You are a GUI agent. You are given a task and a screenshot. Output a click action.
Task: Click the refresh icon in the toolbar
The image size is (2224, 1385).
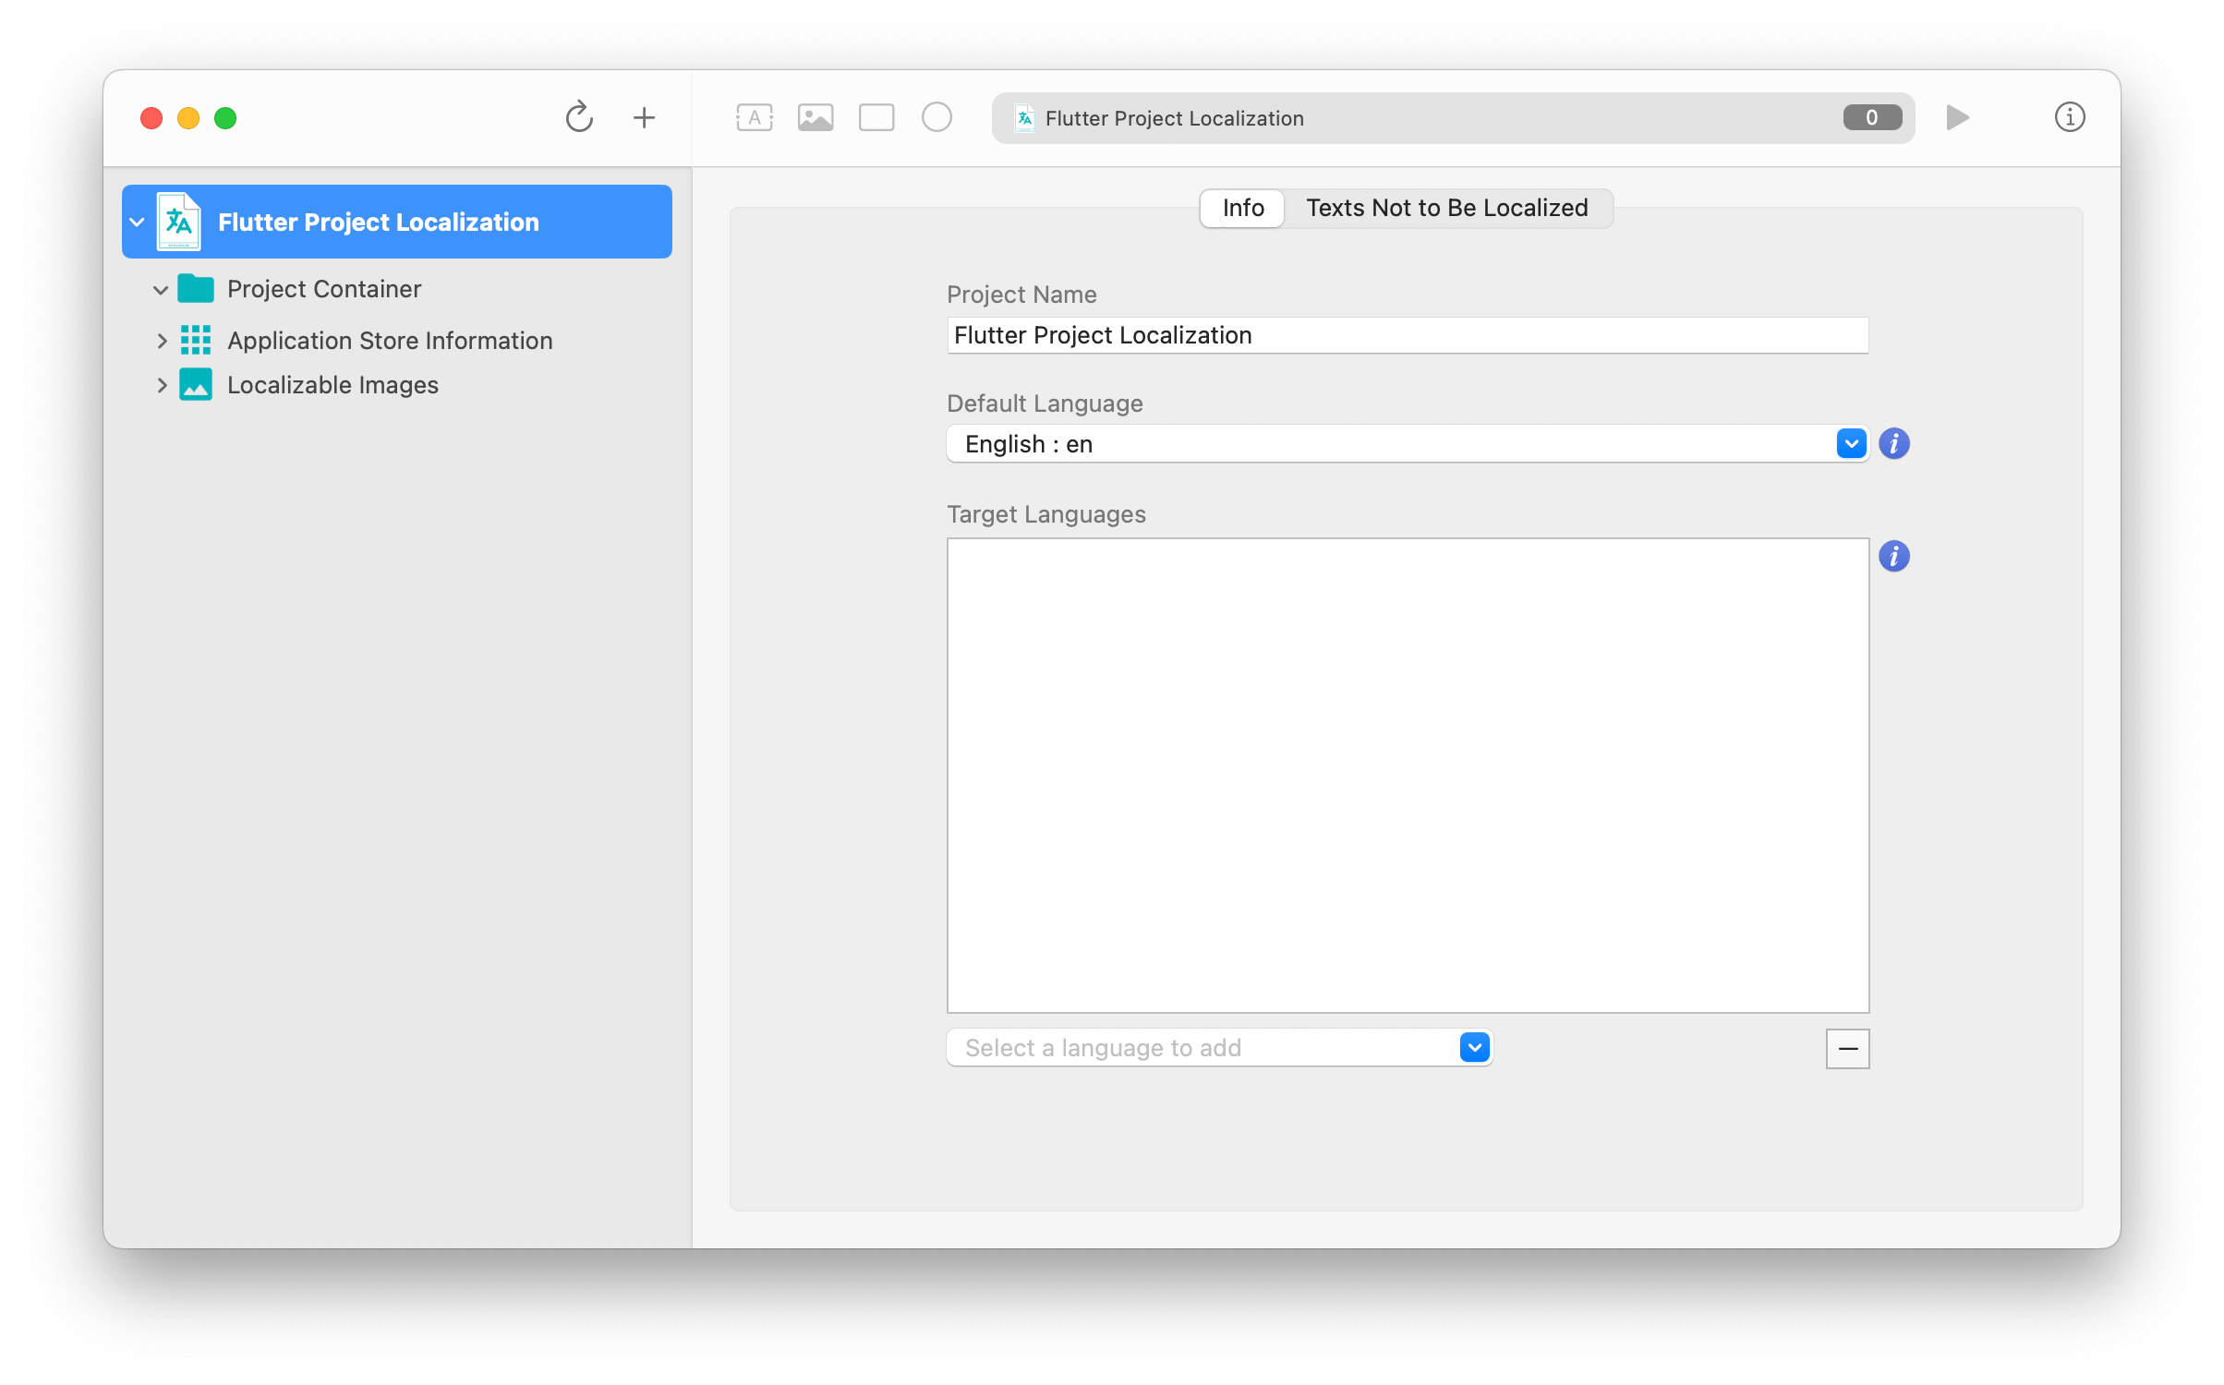[579, 117]
